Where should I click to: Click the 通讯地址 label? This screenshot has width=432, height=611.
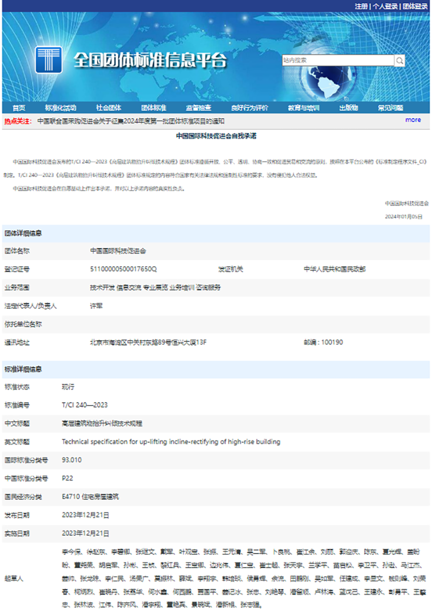pyautogui.click(x=17, y=343)
